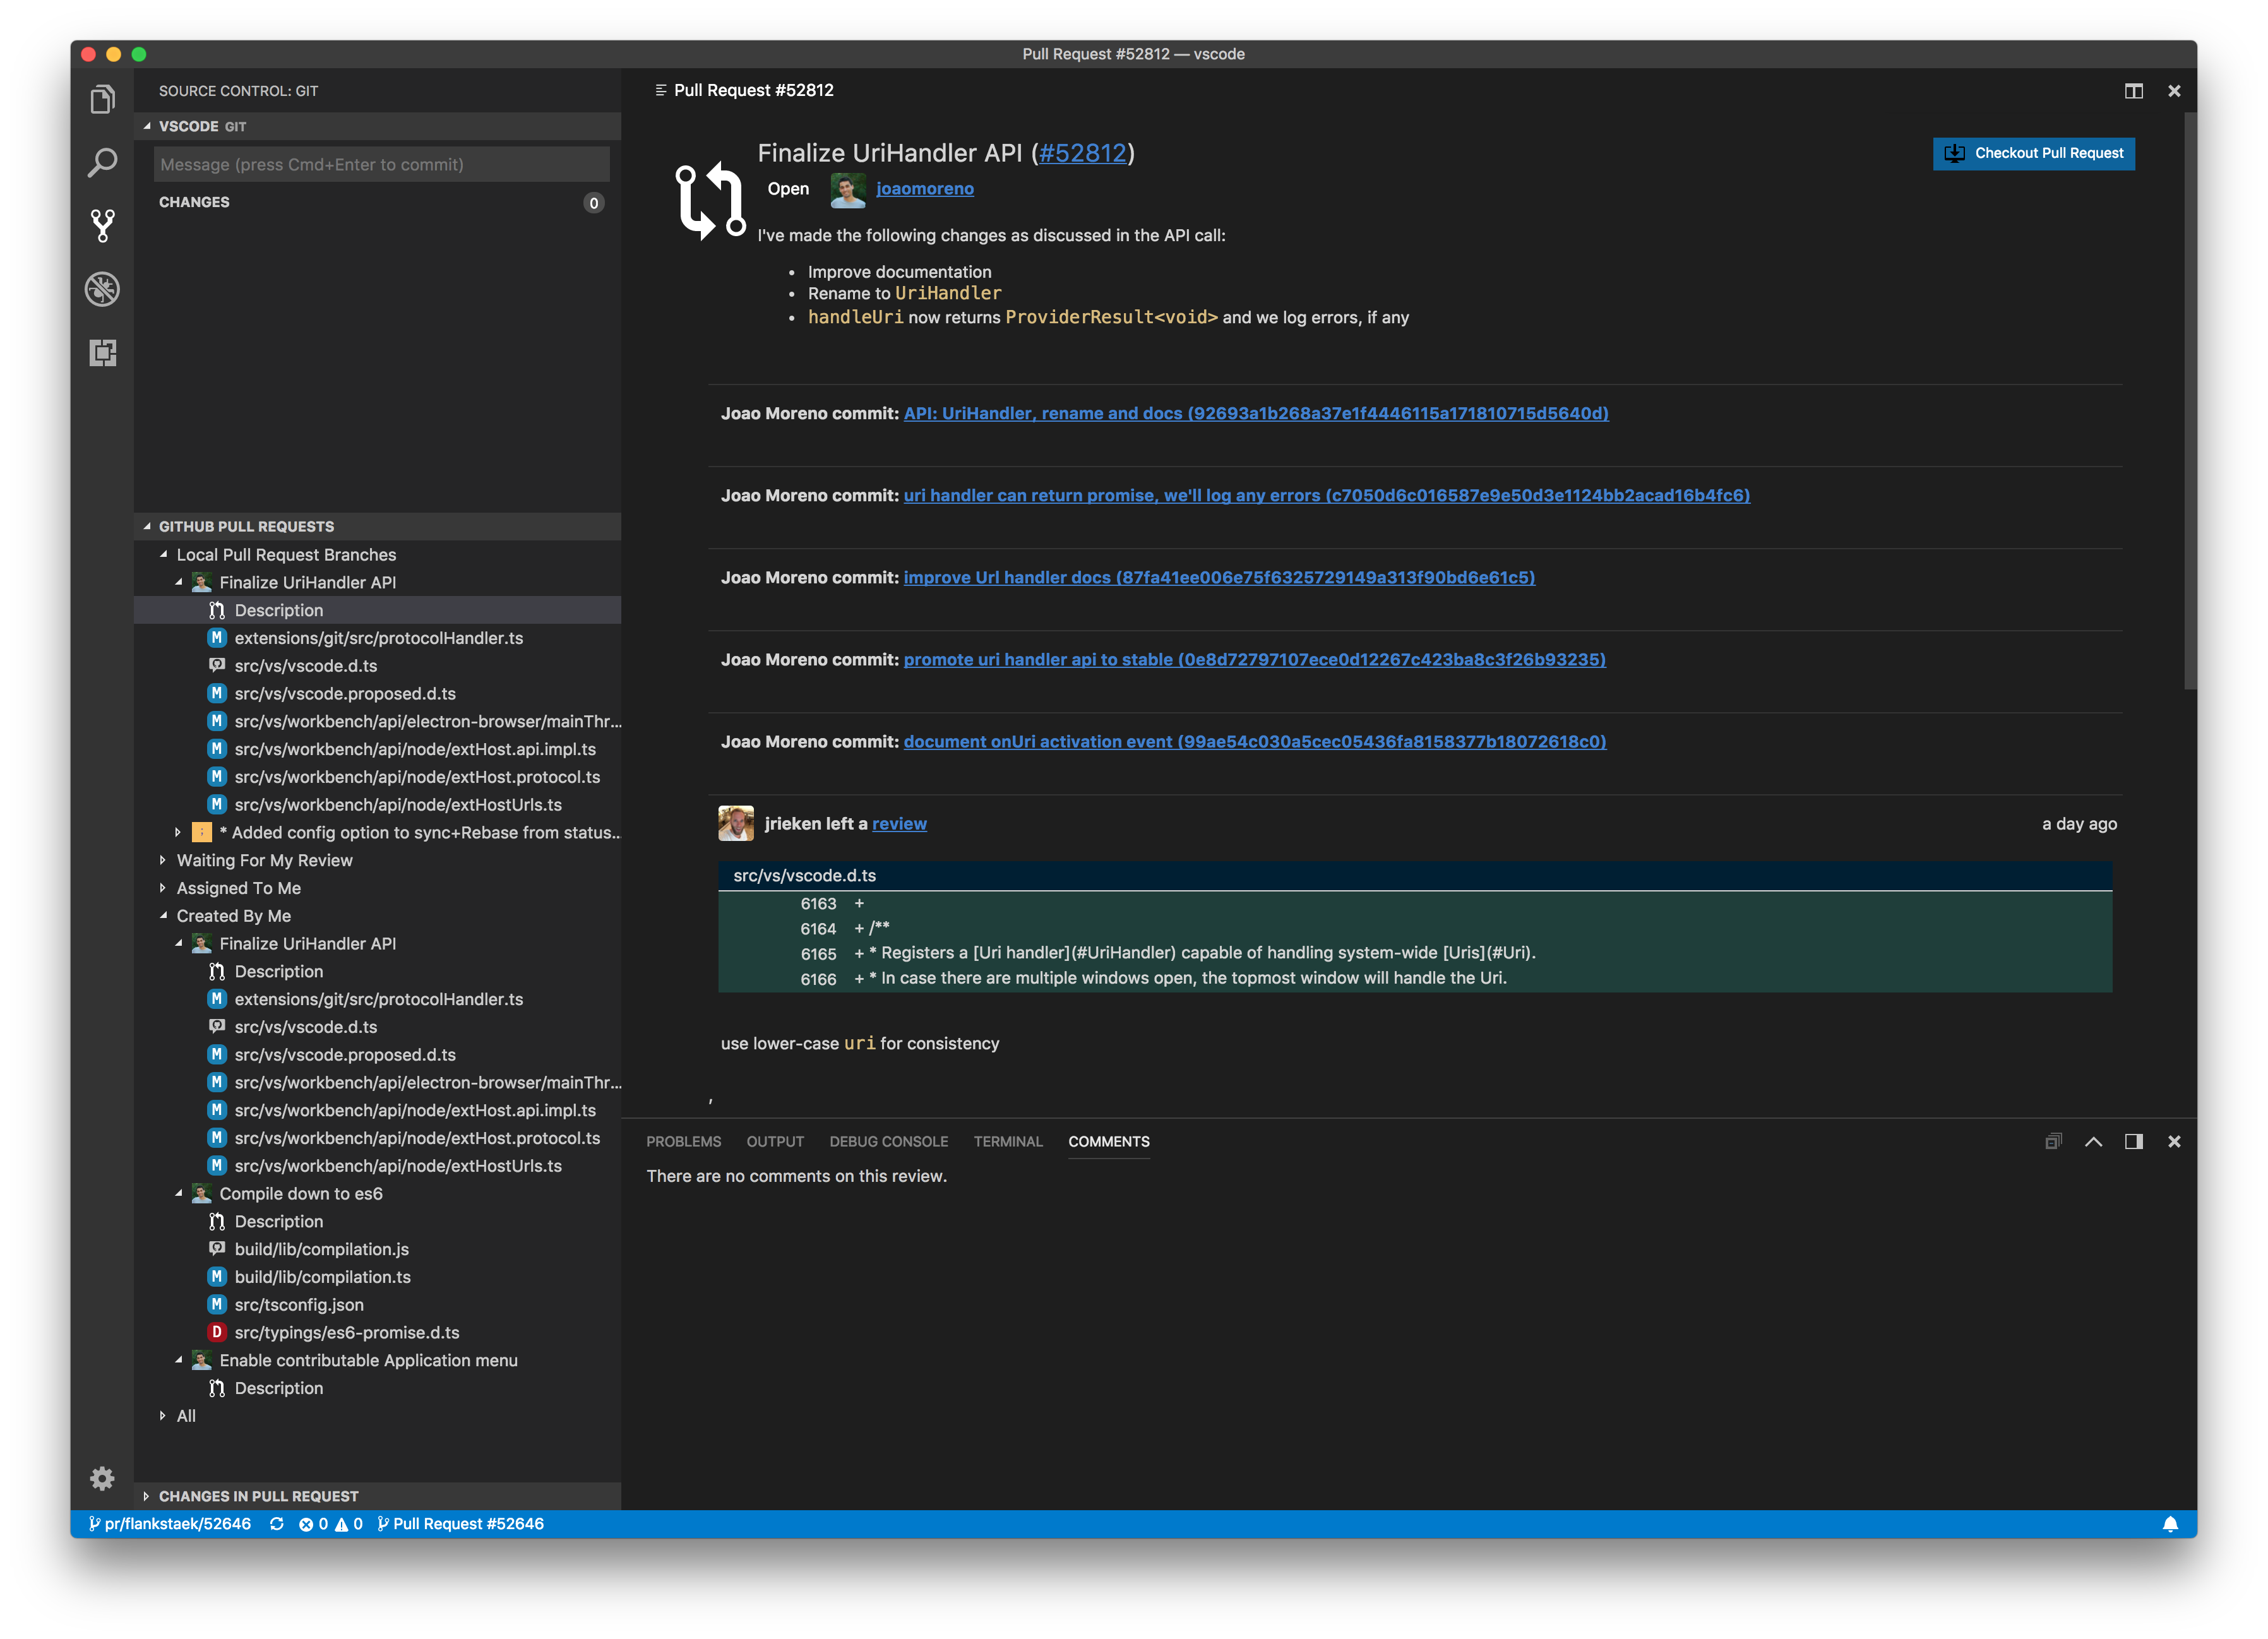Image resolution: width=2268 pixels, height=1639 pixels.
Task: Click the synchronize changes icon in status bar
Action: click(277, 1524)
